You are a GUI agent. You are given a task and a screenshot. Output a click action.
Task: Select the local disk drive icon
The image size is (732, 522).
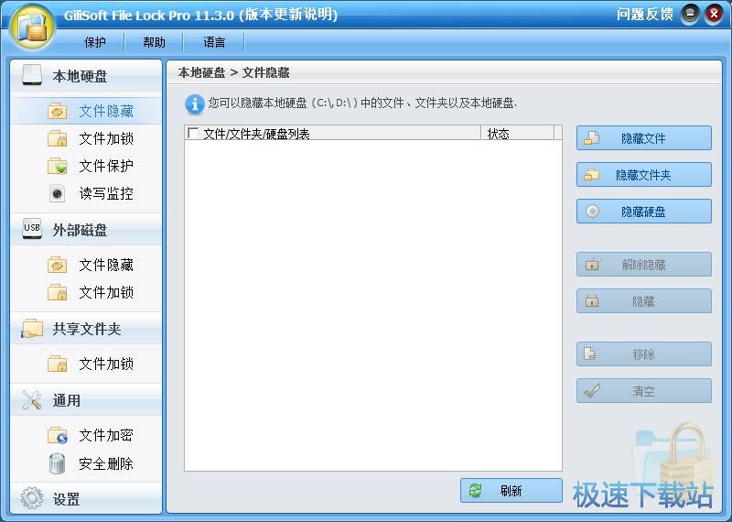(x=32, y=75)
